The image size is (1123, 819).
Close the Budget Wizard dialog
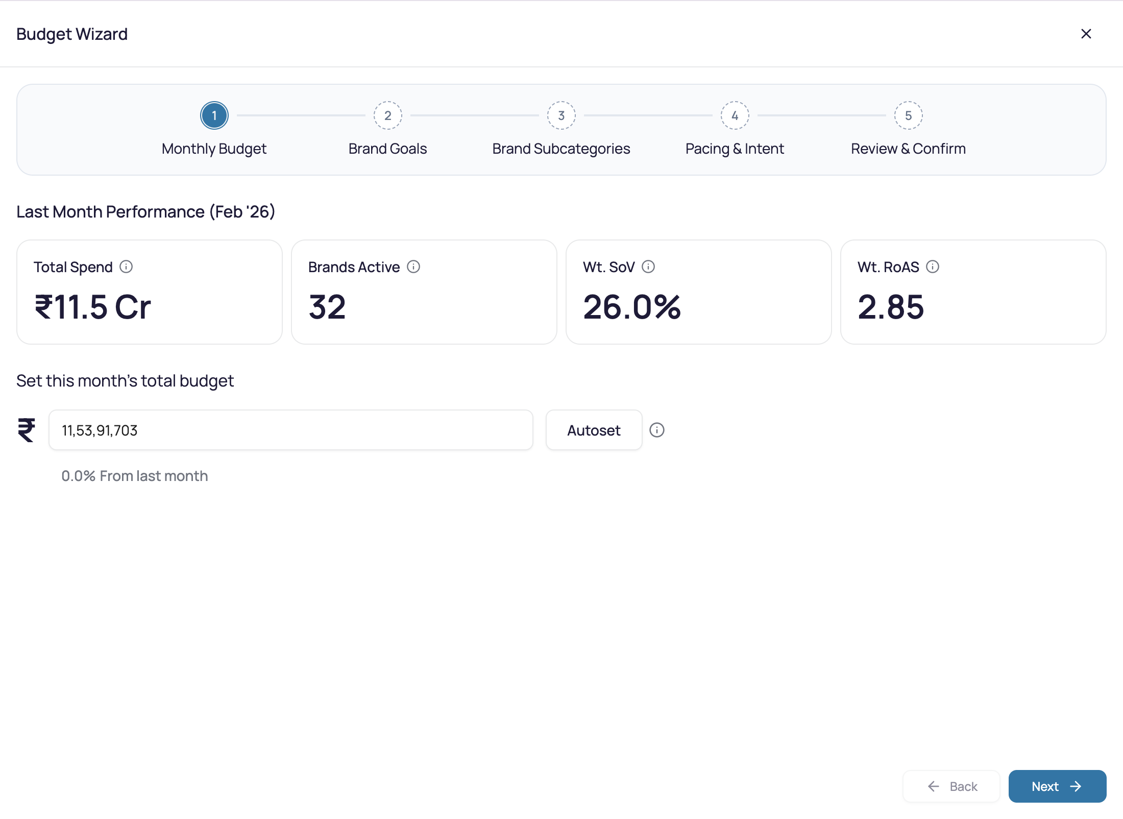pyautogui.click(x=1086, y=34)
